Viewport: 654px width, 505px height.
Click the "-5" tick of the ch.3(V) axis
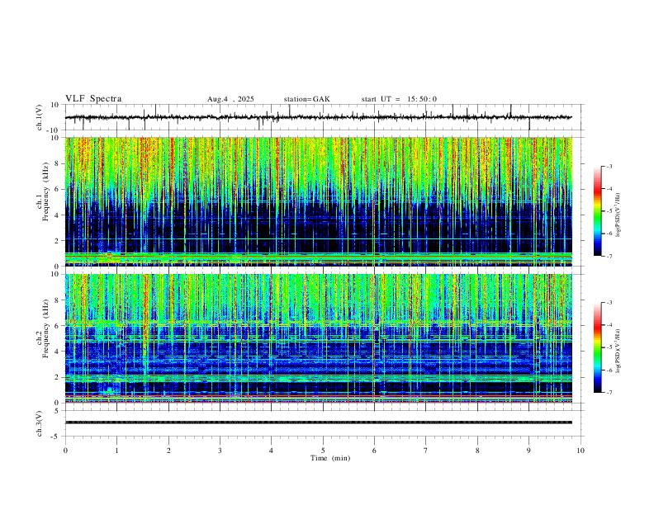[x=56, y=437]
